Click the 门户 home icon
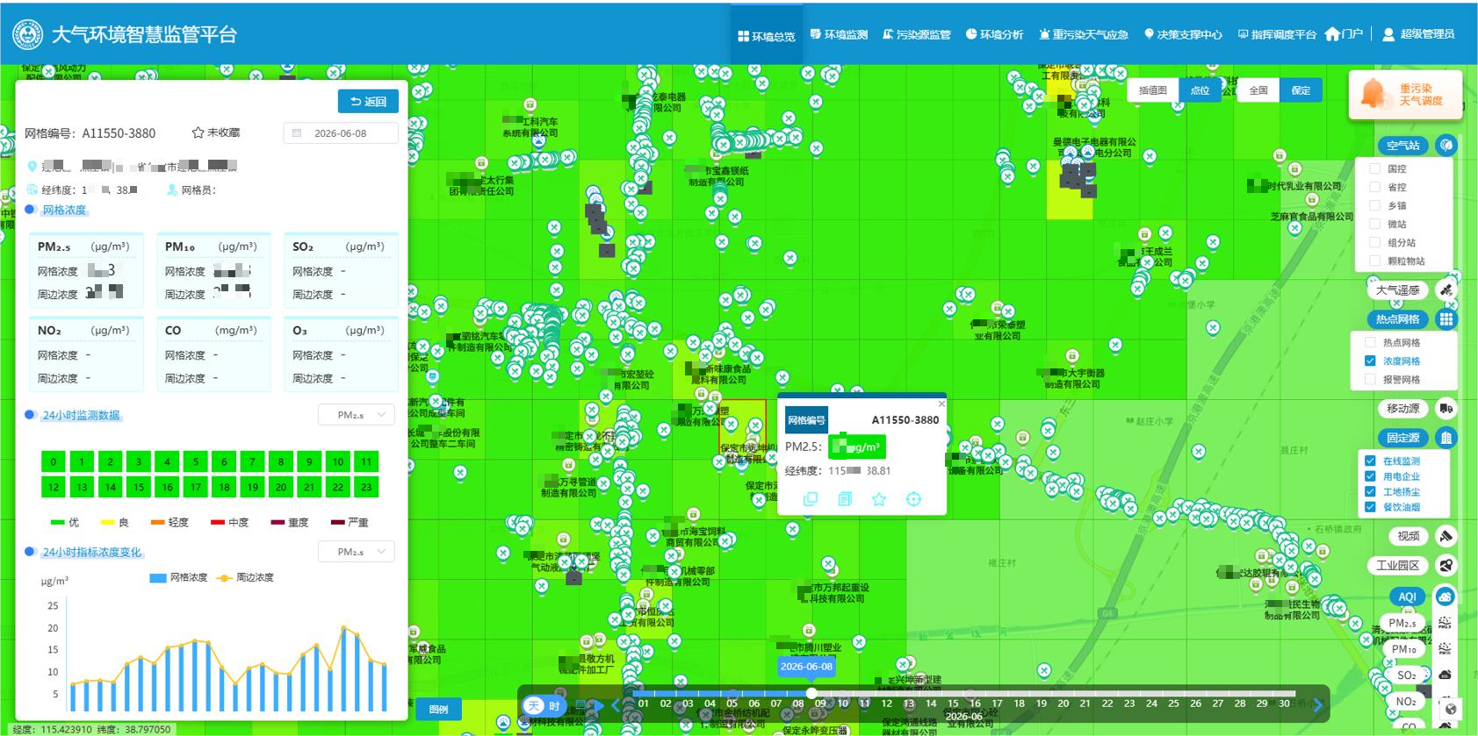1478x736 pixels. [x=1333, y=34]
